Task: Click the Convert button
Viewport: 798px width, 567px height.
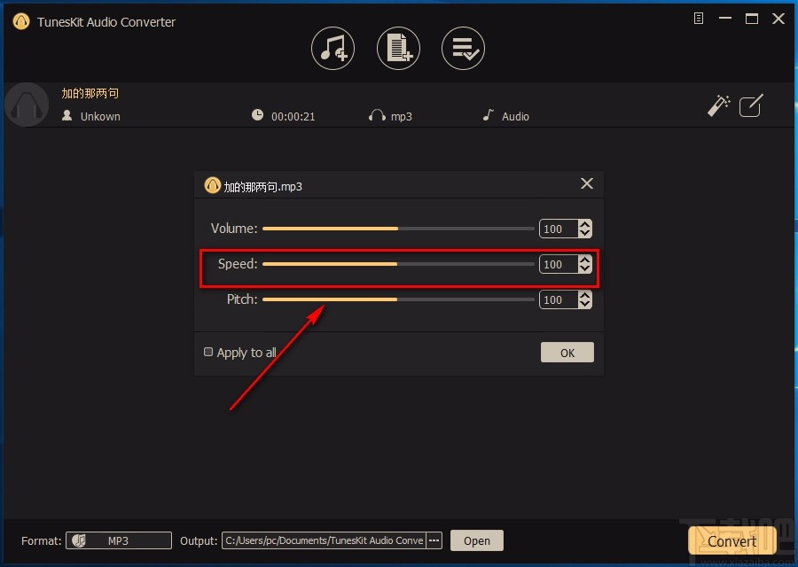Action: (731, 541)
